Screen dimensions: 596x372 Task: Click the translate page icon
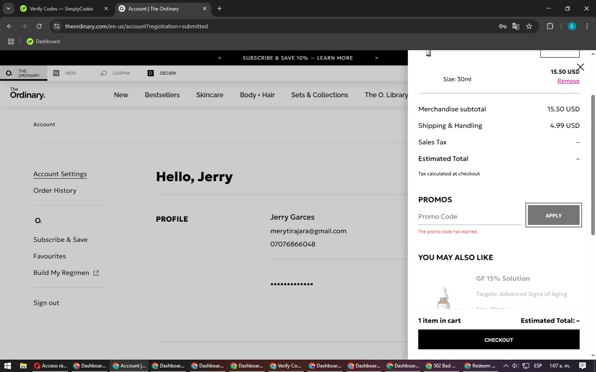(x=516, y=26)
